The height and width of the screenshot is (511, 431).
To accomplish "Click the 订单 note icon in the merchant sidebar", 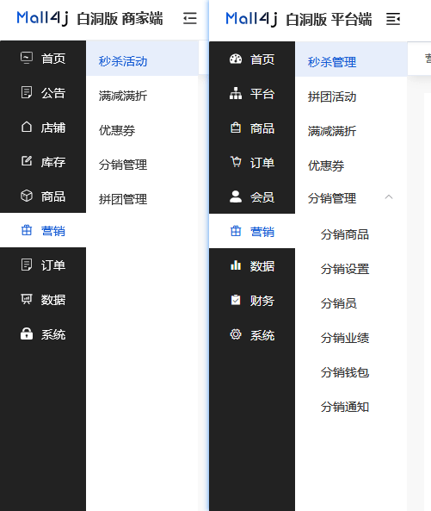I will 27,265.
